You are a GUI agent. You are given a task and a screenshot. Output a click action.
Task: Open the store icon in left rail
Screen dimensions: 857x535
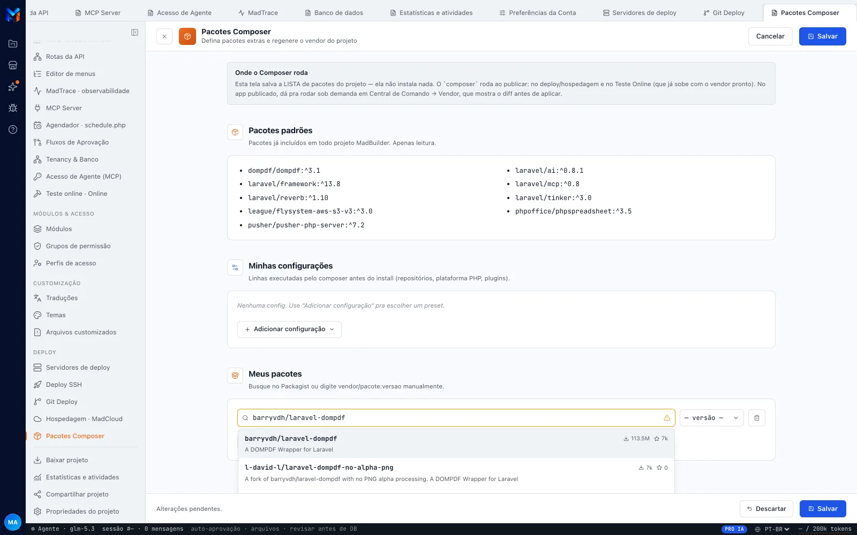(13, 65)
